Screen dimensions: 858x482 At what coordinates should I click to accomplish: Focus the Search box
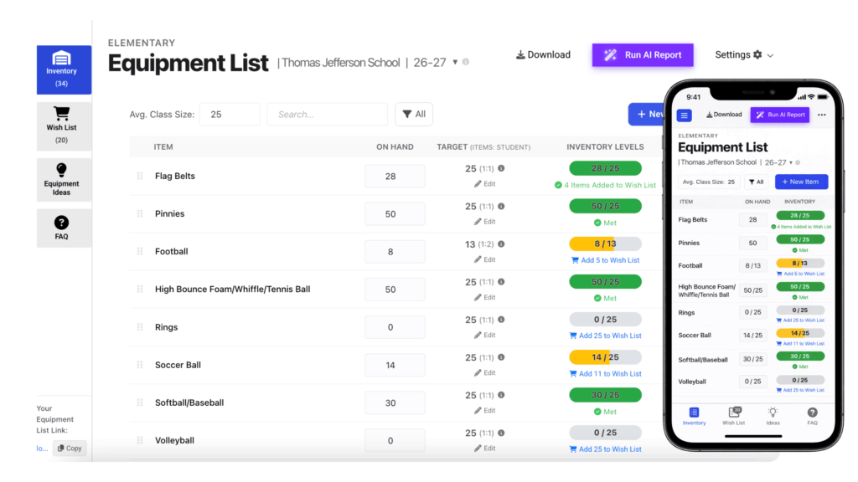click(328, 114)
